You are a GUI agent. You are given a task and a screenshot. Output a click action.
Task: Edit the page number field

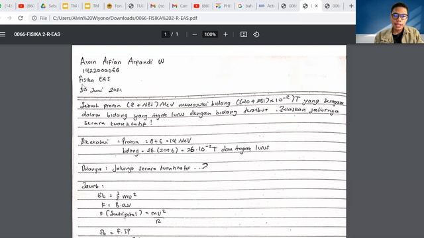click(x=166, y=34)
